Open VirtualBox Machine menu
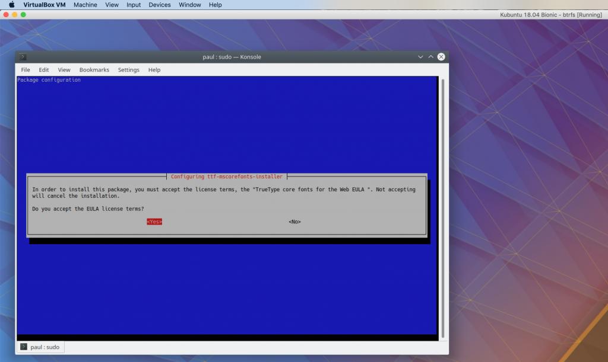Screen dimensions: 608x362 [x=85, y=5]
